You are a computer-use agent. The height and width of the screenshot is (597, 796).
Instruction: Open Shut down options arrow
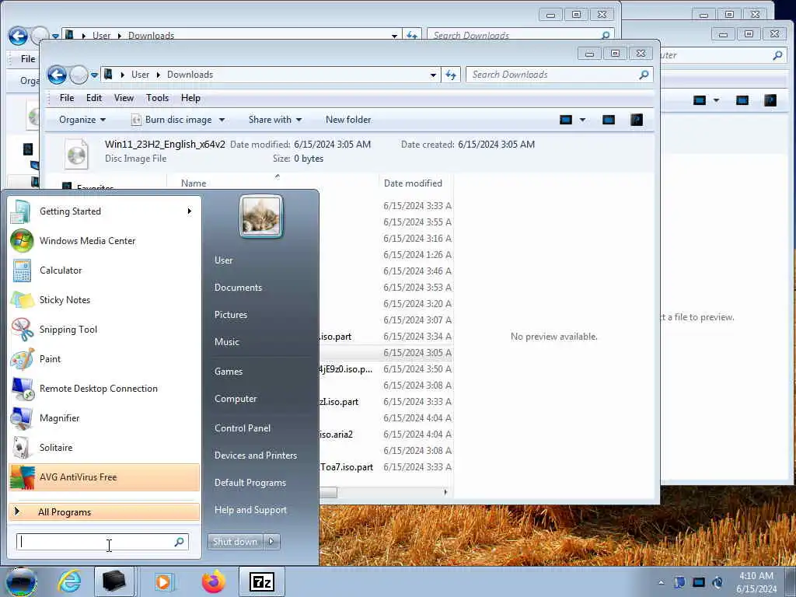271,542
